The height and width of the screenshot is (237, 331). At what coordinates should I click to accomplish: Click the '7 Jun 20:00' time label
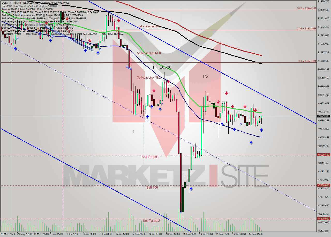tap(139, 234)
